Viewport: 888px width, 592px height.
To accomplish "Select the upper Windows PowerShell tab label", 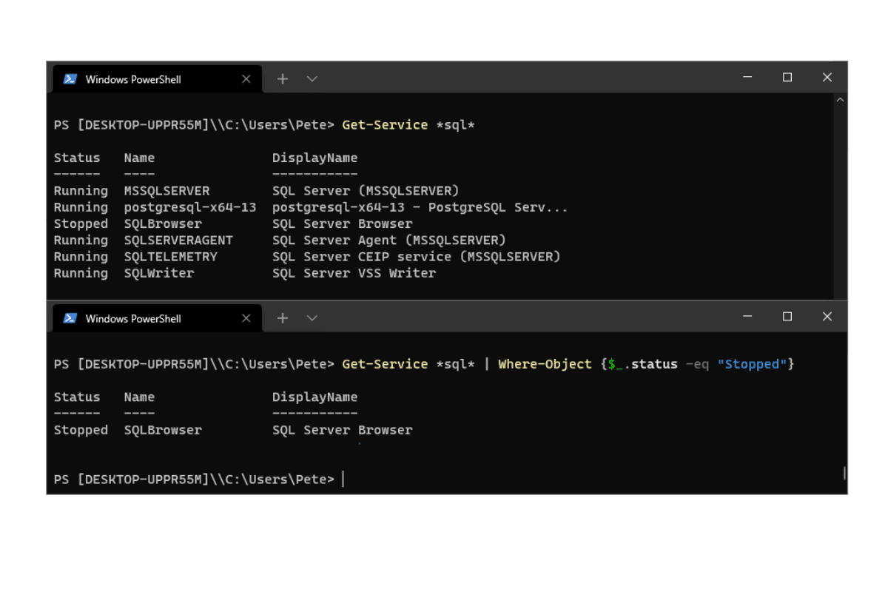I will pyautogui.click(x=133, y=79).
